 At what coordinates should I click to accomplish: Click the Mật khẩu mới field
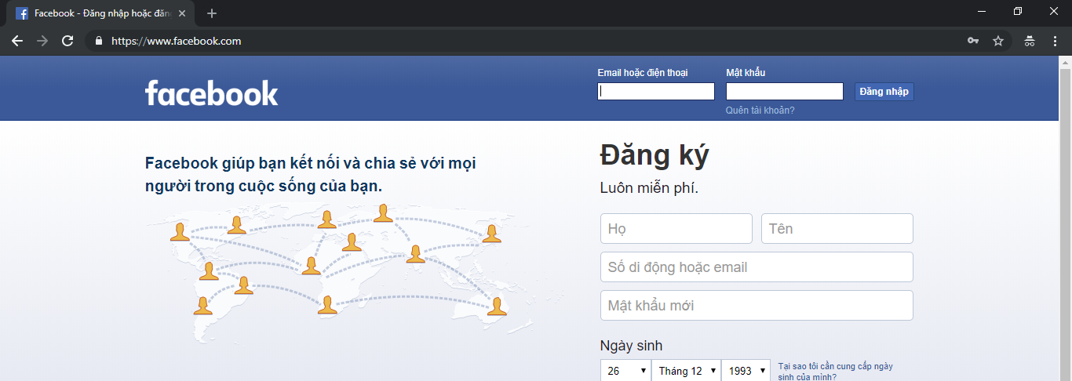757,306
